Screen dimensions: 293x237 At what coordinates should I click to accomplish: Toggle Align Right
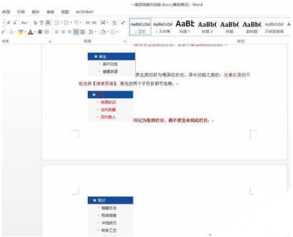tap(69, 32)
